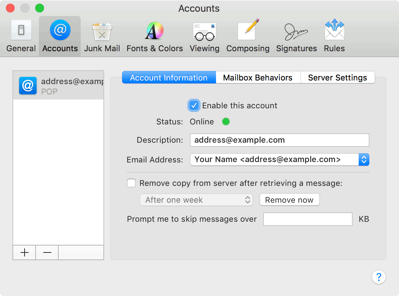Open Composing settings
Image resolution: width=399 pixels, height=296 pixels.
[248, 35]
